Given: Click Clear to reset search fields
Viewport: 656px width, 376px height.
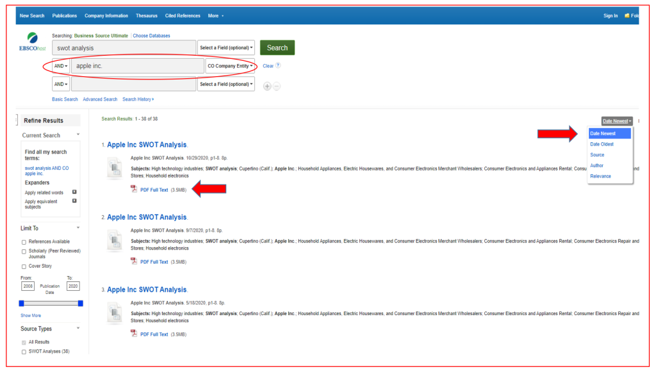Looking at the screenshot, I should pyautogui.click(x=268, y=66).
